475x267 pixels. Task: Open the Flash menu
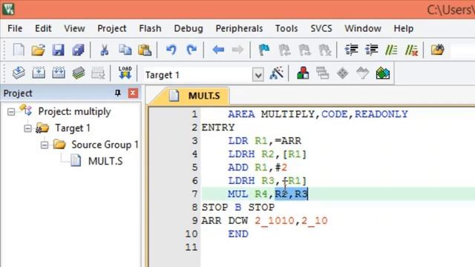click(x=150, y=28)
